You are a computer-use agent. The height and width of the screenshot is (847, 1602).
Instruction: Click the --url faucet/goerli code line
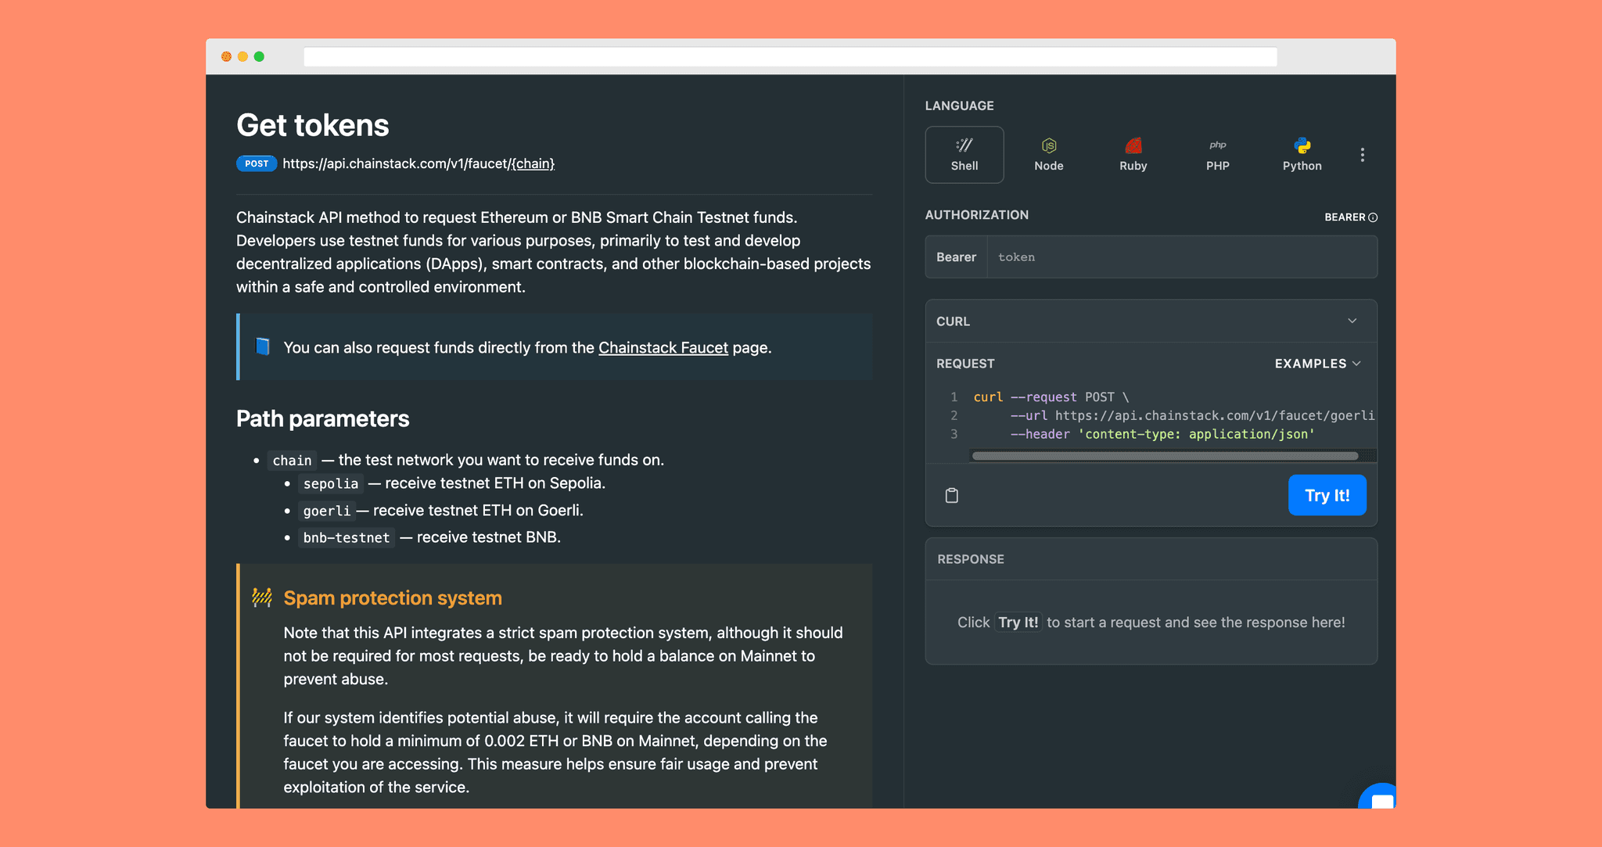click(1192, 415)
